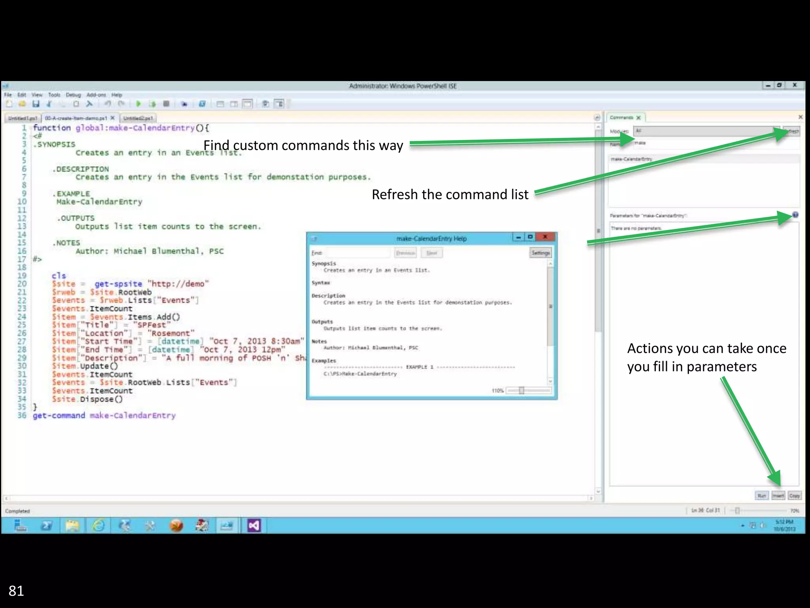Open the Edit menu
The image size is (810, 608).
tap(22, 95)
